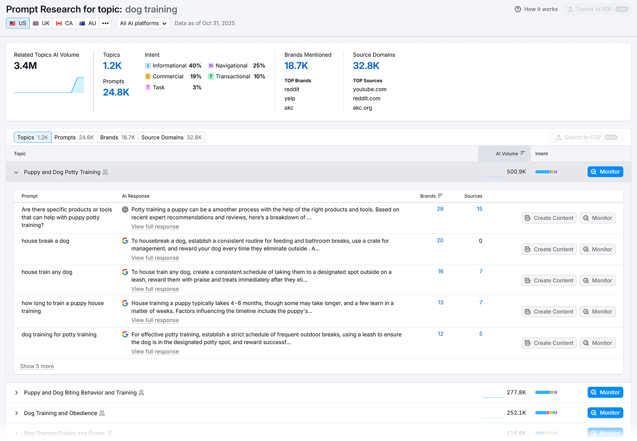Toggle the UK country filter
637x441 pixels.
(41, 23)
